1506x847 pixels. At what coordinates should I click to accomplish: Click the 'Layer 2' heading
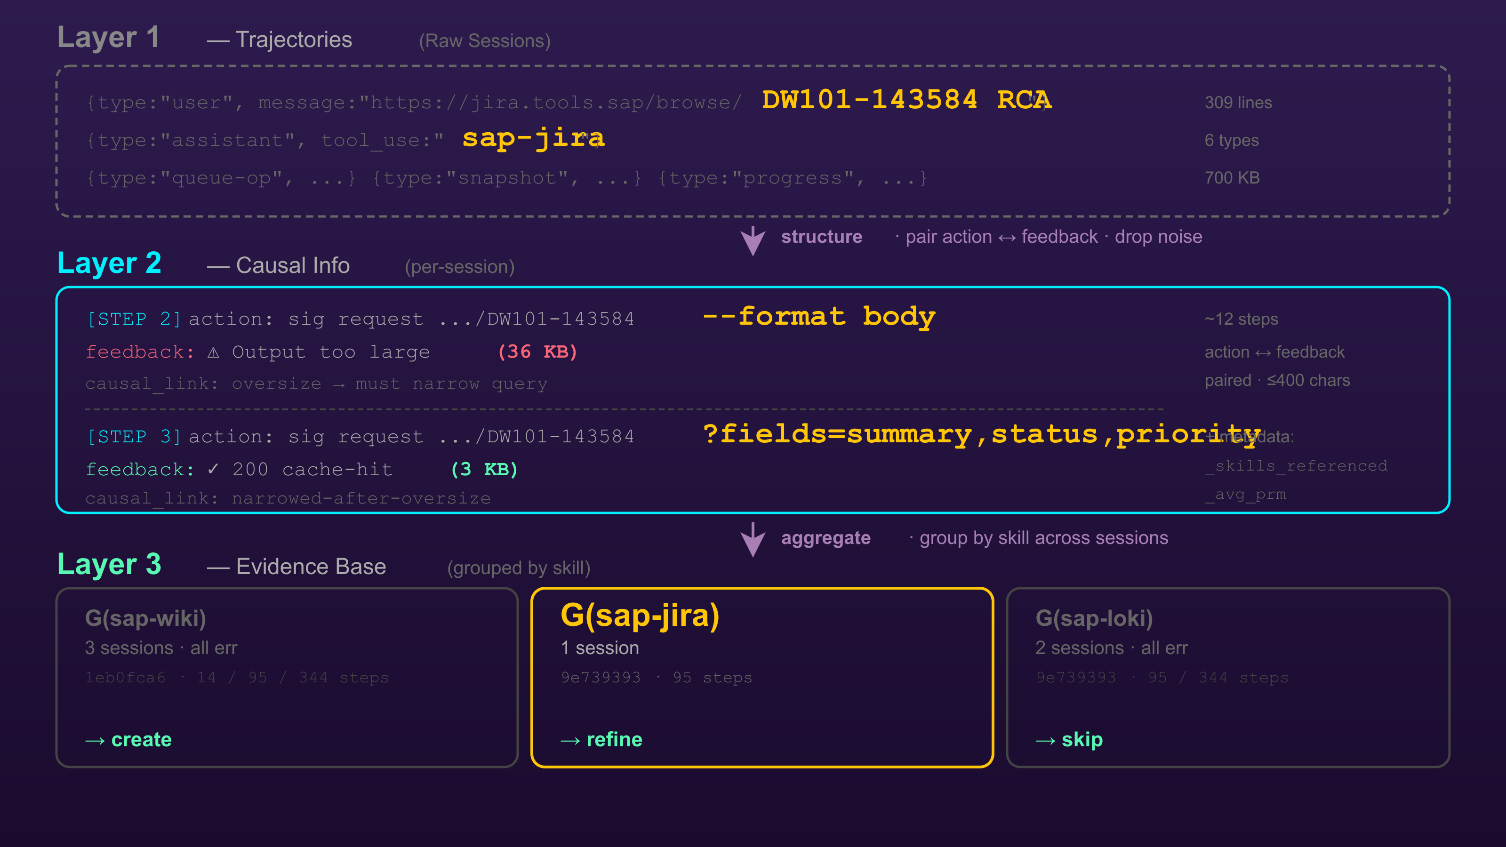[x=109, y=264]
